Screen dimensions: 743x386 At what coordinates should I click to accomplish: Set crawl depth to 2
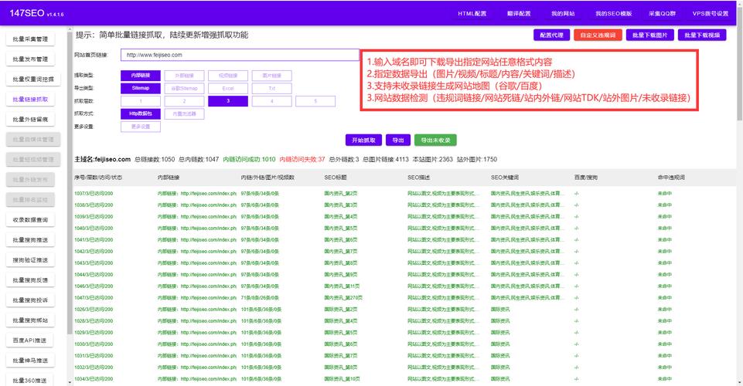[x=184, y=101]
